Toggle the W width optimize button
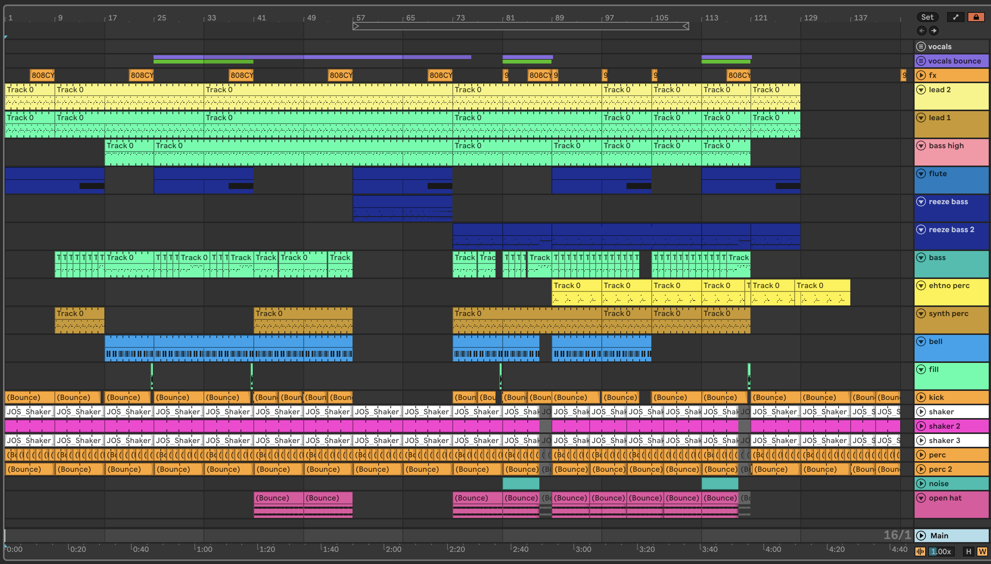Screen dimensions: 991x564 pos(982,552)
